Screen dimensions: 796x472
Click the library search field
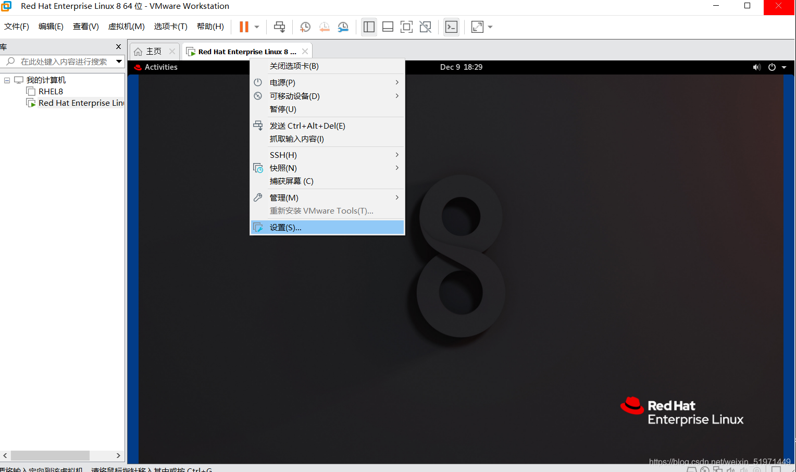pyautogui.click(x=64, y=61)
